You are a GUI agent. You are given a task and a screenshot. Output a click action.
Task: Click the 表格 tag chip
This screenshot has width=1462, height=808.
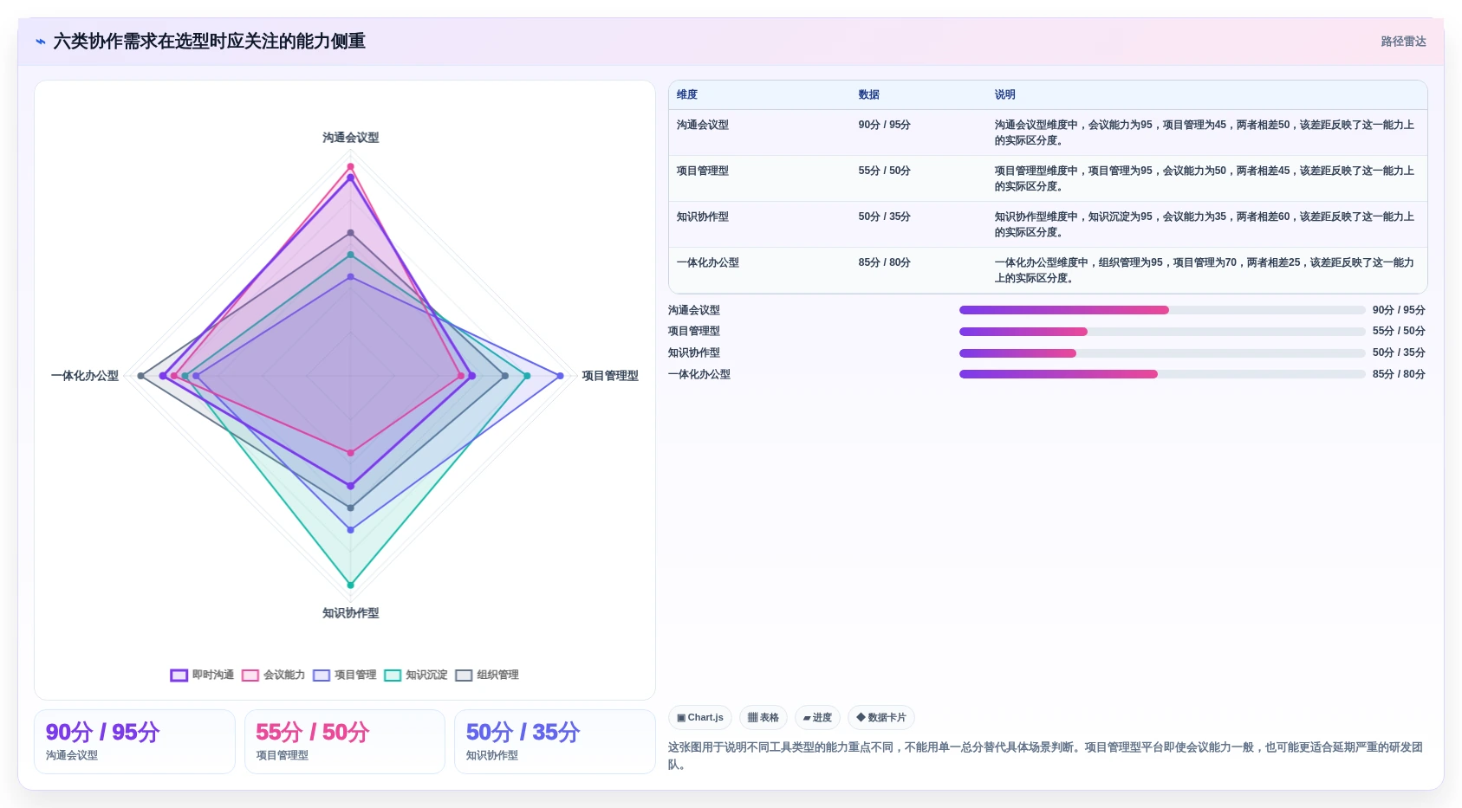click(x=763, y=718)
